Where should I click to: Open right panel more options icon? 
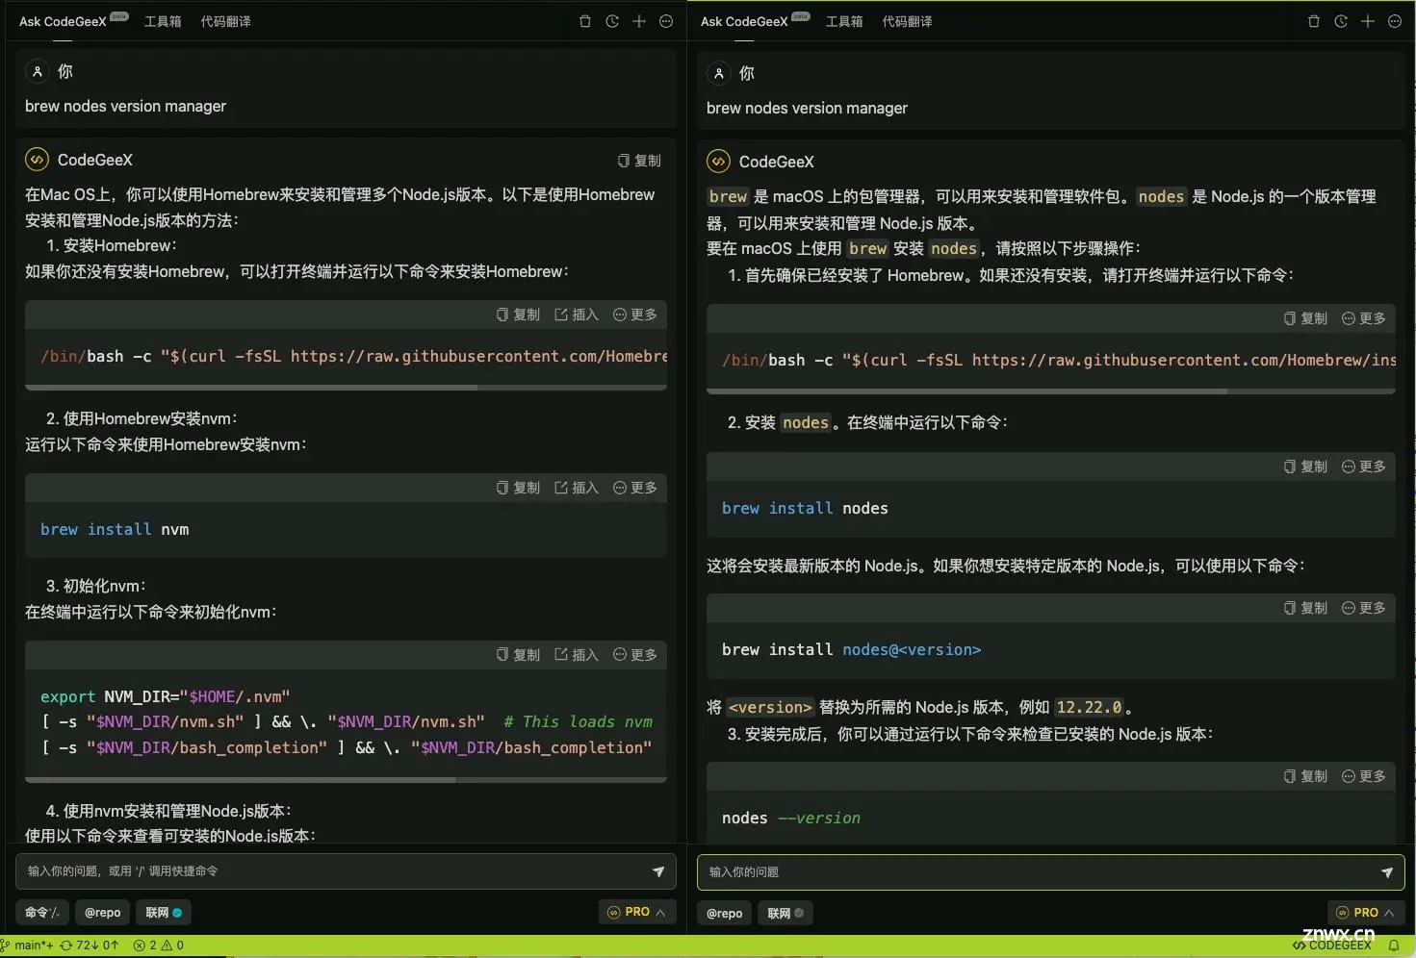1395,21
